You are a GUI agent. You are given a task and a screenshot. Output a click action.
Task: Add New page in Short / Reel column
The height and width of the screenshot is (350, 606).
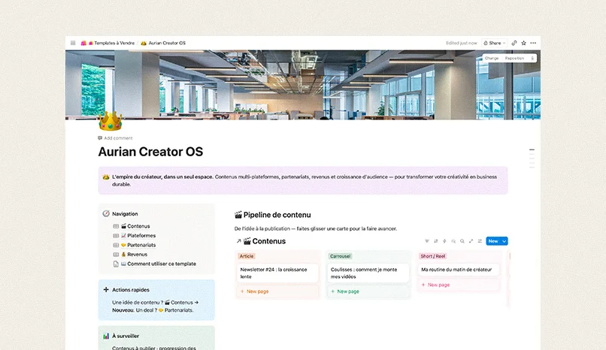point(459,285)
